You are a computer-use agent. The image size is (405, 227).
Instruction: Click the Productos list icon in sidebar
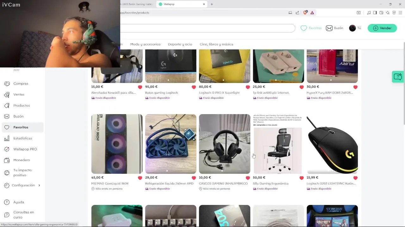[7, 105]
